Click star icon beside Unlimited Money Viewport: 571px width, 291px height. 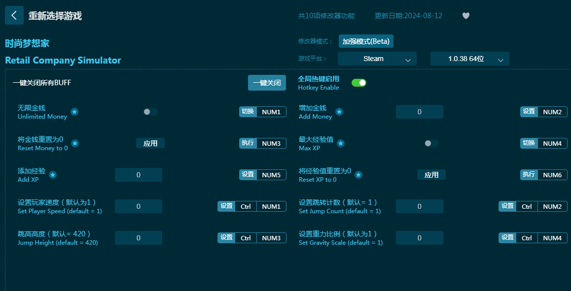pos(74,112)
